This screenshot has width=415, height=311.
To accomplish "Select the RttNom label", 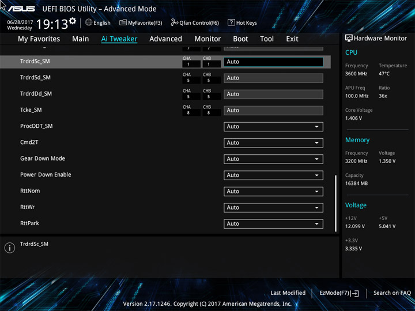I will 30,191.
